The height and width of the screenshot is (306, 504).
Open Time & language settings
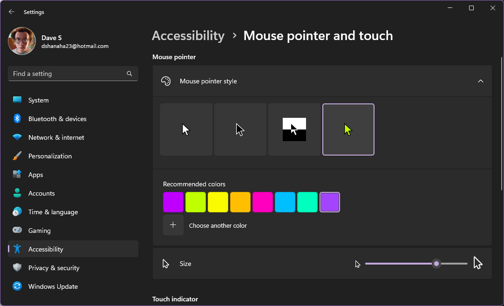[53, 211]
